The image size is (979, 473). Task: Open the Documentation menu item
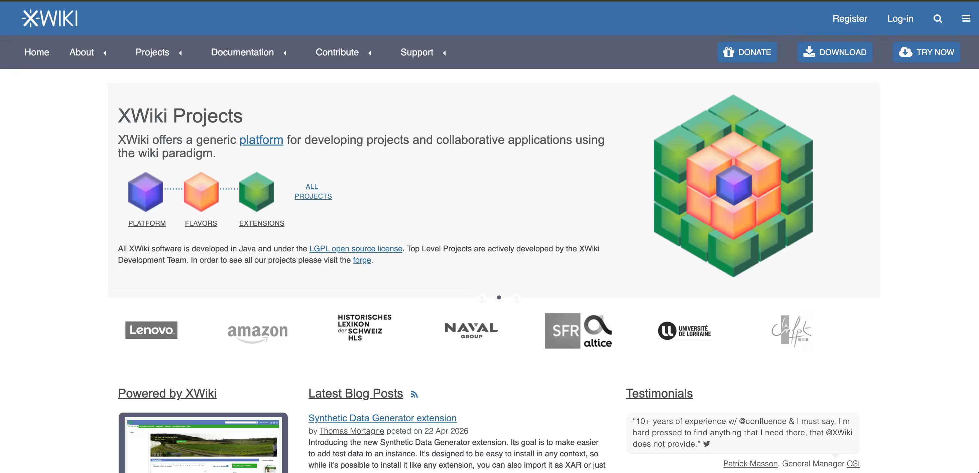pos(242,52)
